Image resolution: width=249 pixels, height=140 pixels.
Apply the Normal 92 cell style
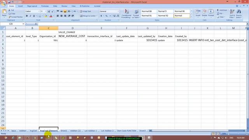[165, 16]
